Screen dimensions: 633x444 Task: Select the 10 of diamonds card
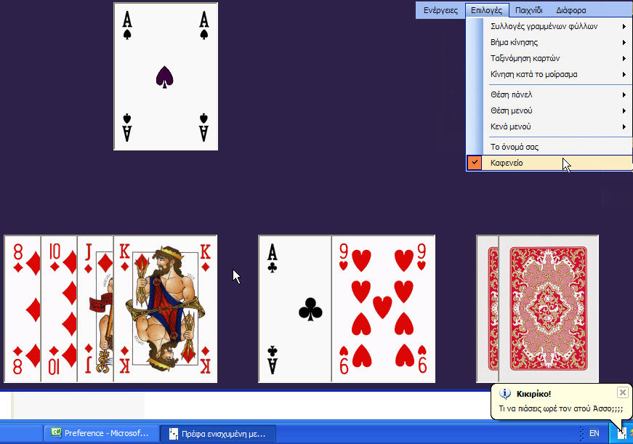pyautogui.click(x=59, y=309)
